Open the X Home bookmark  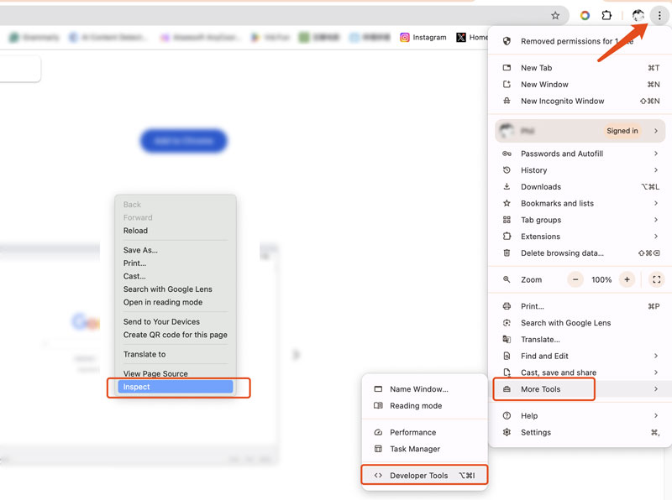(472, 37)
